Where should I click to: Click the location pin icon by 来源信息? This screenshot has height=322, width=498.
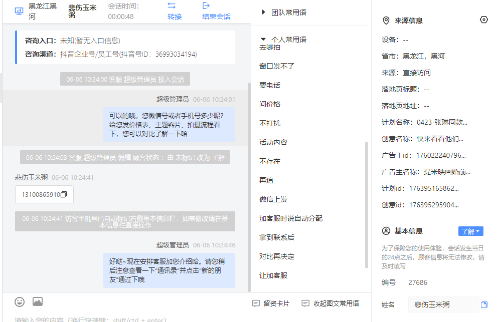point(386,21)
